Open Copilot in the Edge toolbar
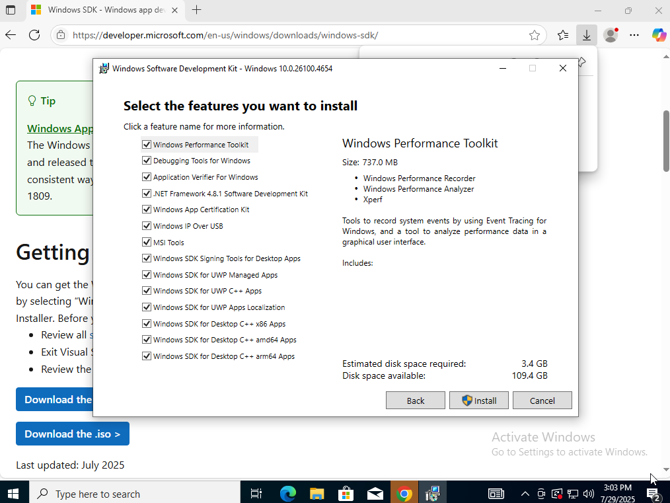This screenshot has width=670, height=503. pyautogui.click(x=658, y=35)
